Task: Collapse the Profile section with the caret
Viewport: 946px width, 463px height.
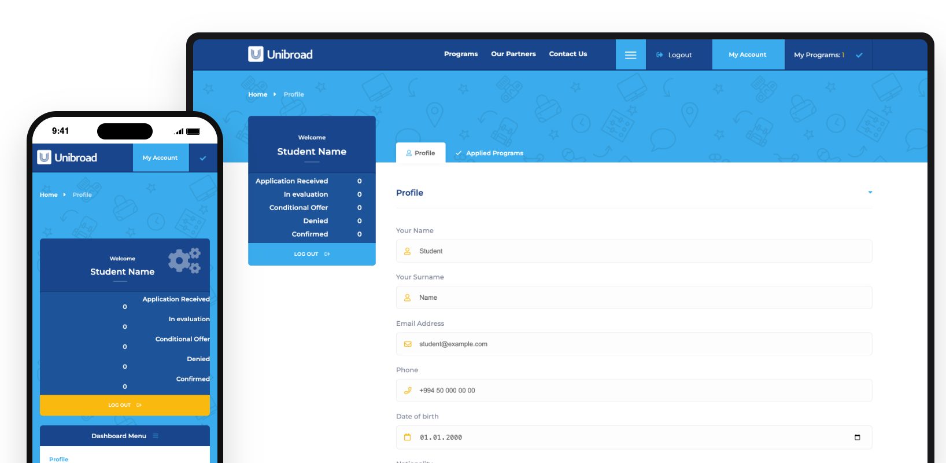Action: (870, 192)
